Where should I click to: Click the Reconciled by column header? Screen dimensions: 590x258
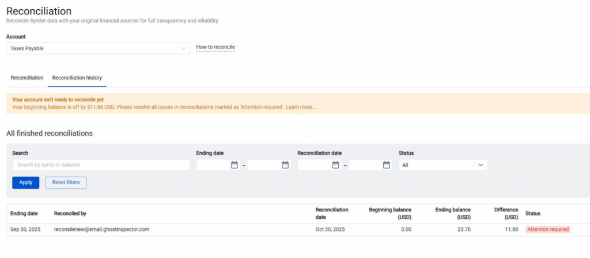(x=70, y=214)
